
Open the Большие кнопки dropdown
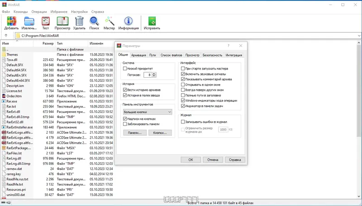pos(148,112)
